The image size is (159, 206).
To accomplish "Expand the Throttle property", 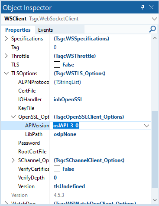I will [x=6, y=56].
